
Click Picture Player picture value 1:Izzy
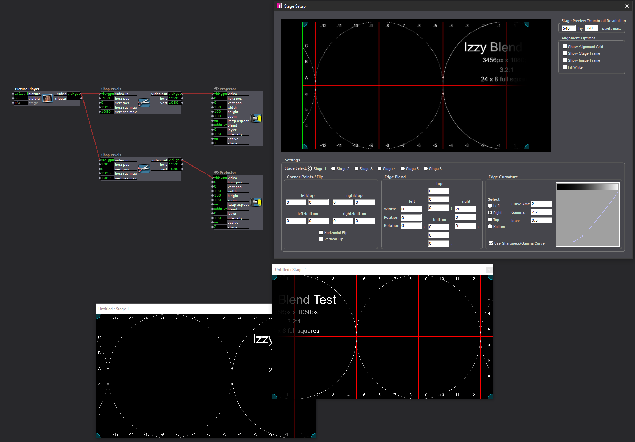coord(21,94)
